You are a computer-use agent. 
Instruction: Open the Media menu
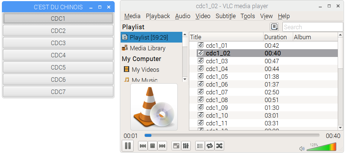click(132, 16)
